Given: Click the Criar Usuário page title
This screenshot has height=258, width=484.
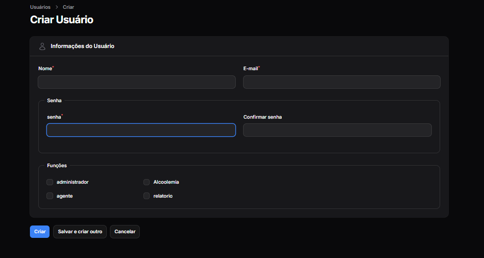Looking at the screenshot, I should [x=62, y=20].
